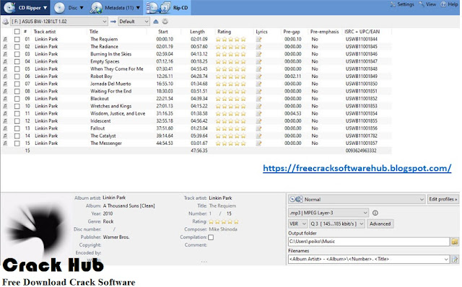Open lyrics icon for Jornada Del Muerto

click(258, 84)
